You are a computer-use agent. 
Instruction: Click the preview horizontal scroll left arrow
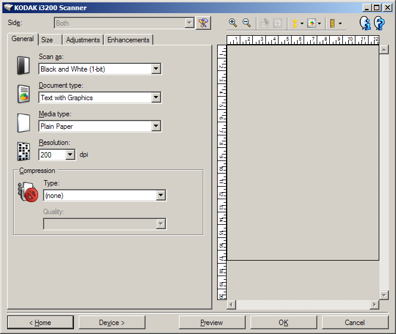tap(231, 305)
